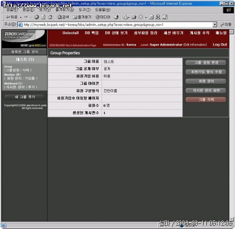Open the 파일(F) menu
235x229 pixels.
coord(12,10)
